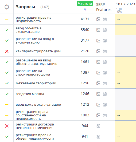
Task: Click the green Частота badge
Action: coord(85,3)
